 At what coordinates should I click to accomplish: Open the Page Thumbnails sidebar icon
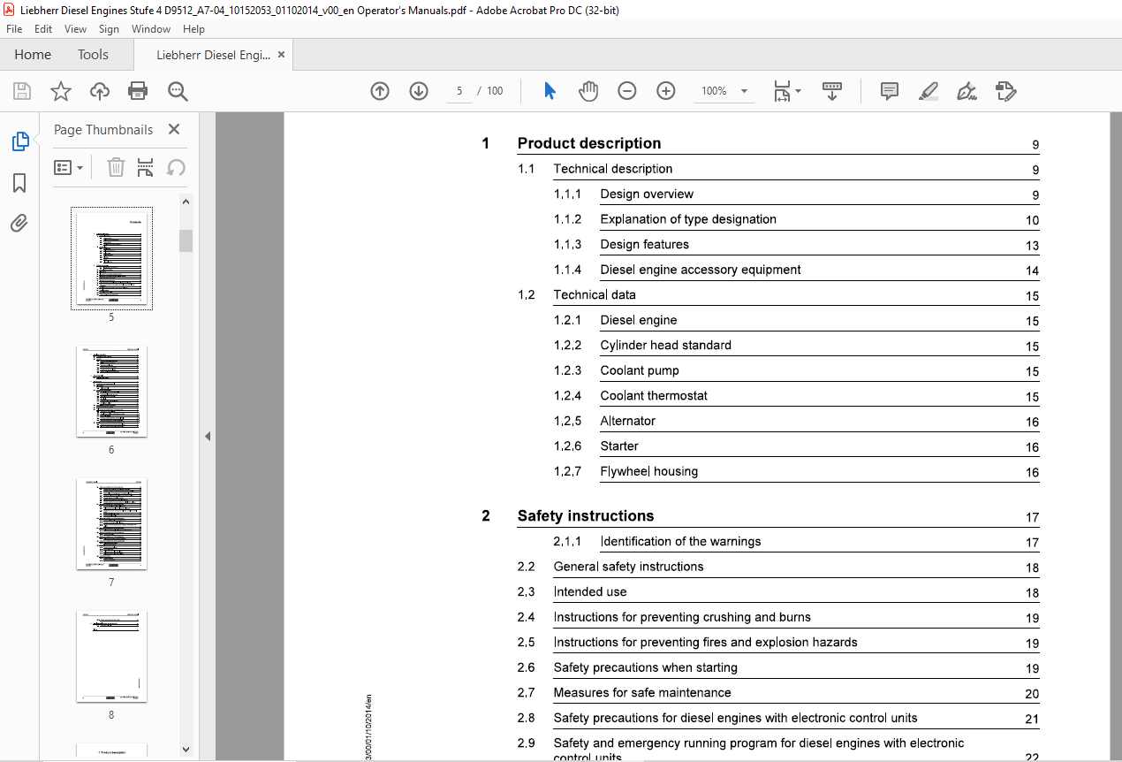click(19, 141)
